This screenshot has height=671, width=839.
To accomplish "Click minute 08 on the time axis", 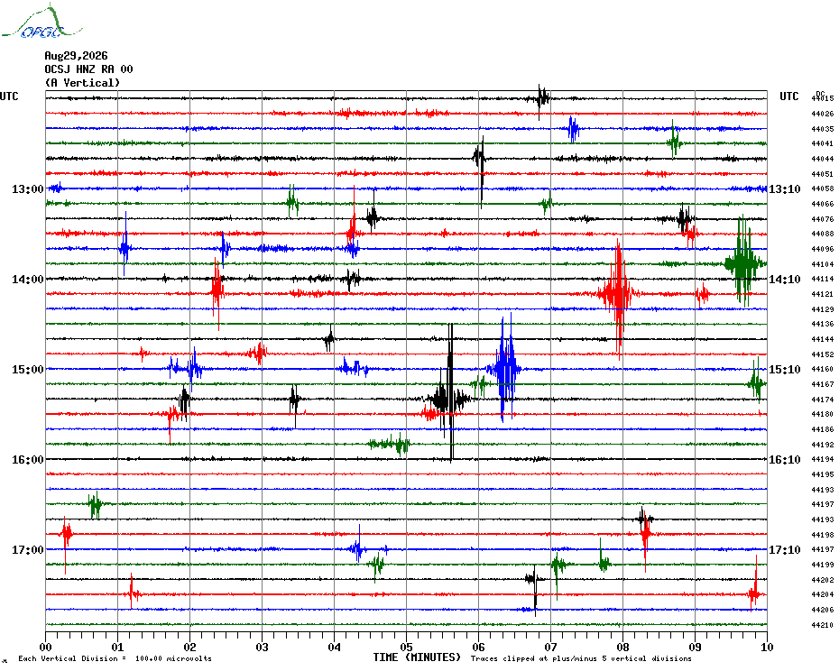I will [x=623, y=648].
